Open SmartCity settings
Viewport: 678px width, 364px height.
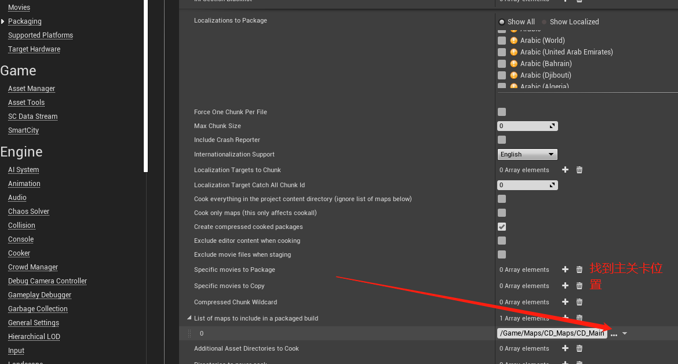click(23, 130)
